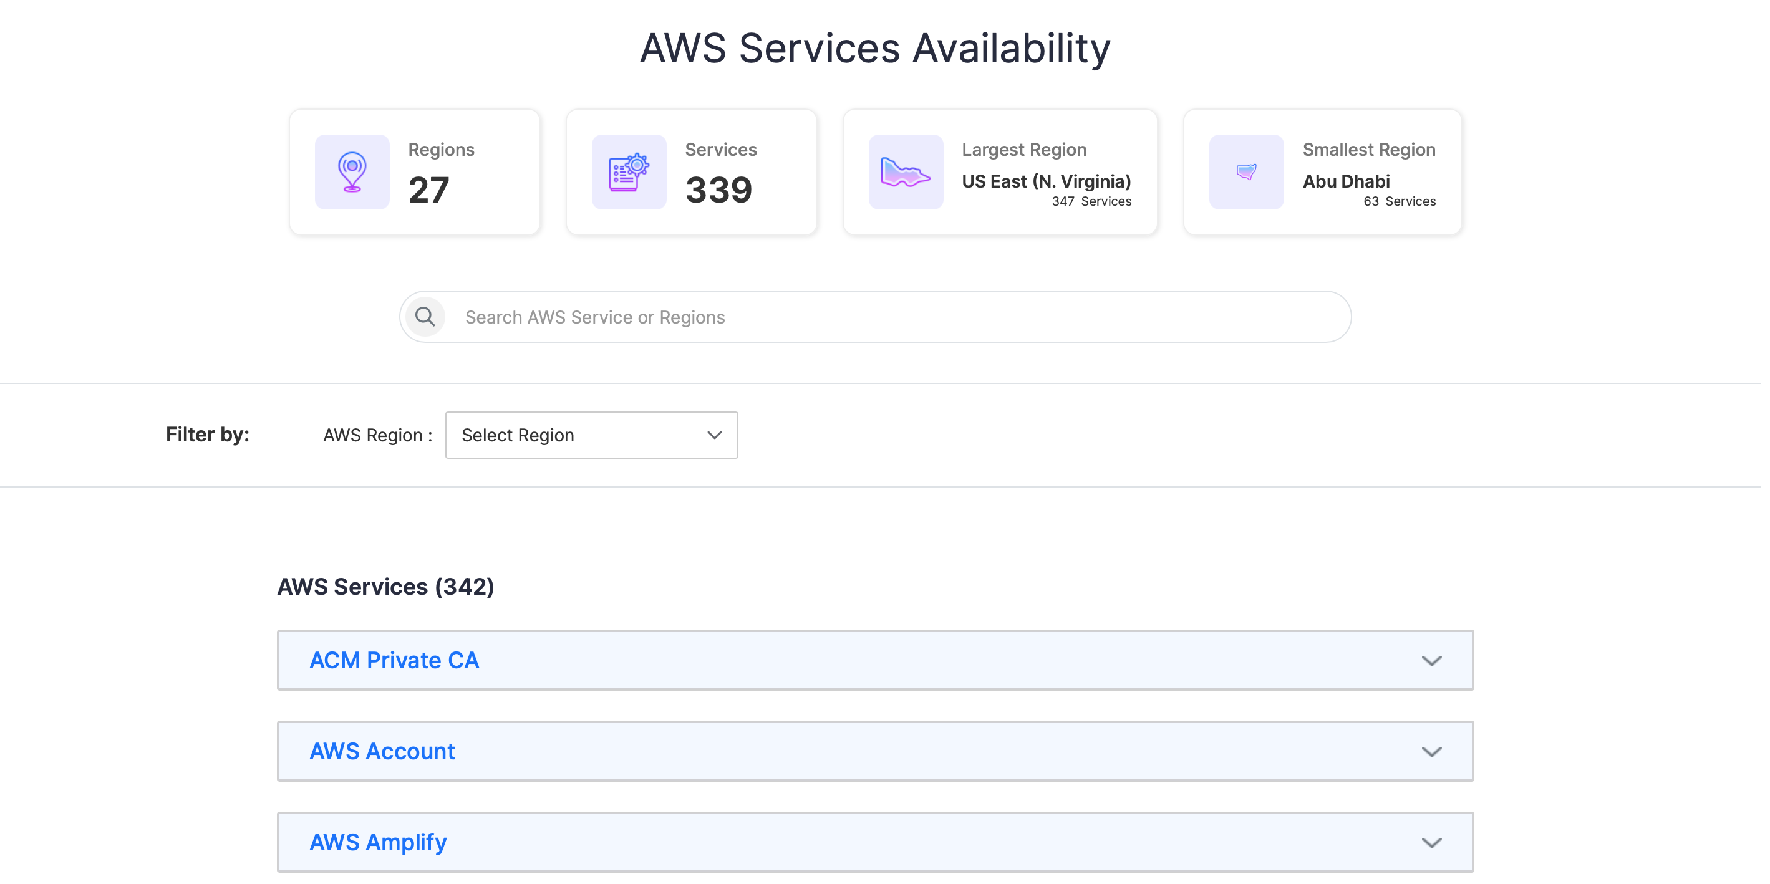Viewport: 1770px width, 884px height.
Task: Expand the ACM Private CA section
Action: point(1432,660)
